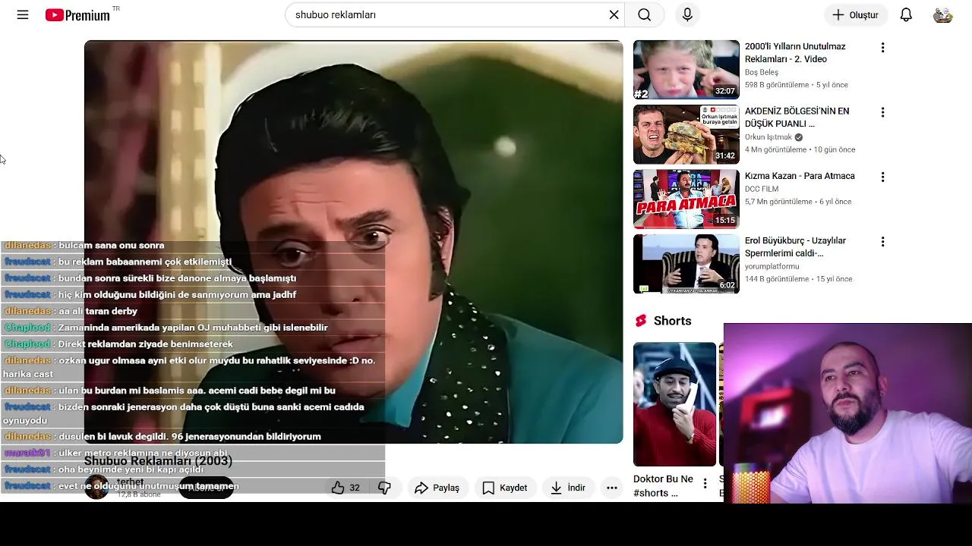
Task: Click Doktor Bu Ne #shorts title
Action: pos(663,486)
